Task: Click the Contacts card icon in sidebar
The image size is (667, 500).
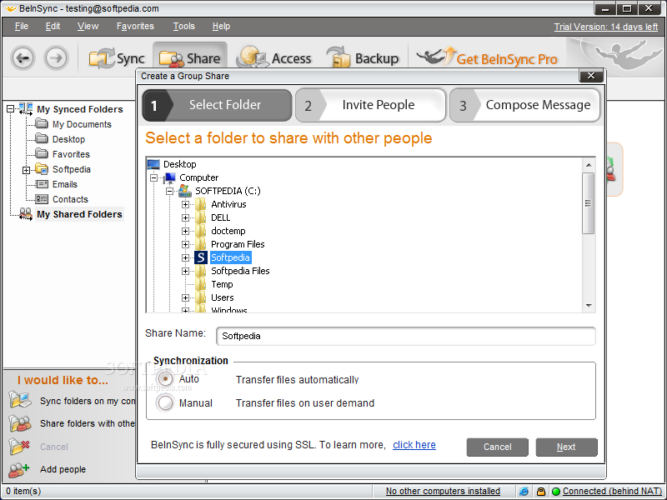Action: pos(41,199)
